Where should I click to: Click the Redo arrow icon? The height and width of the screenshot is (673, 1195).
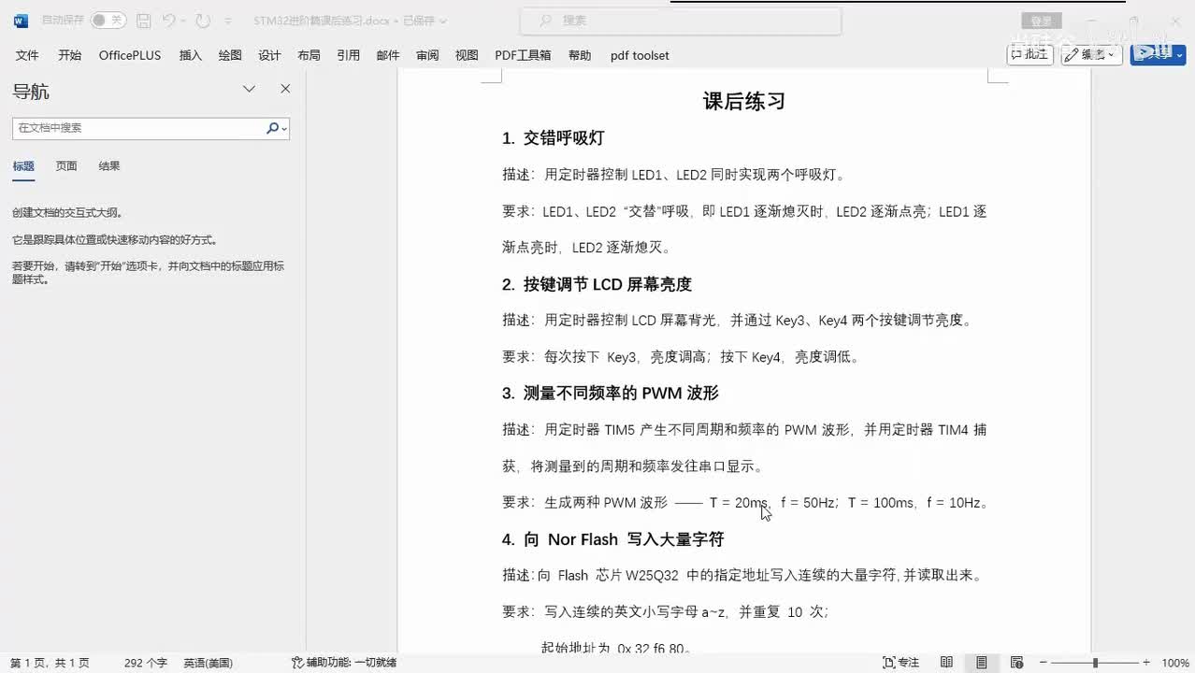click(x=203, y=20)
